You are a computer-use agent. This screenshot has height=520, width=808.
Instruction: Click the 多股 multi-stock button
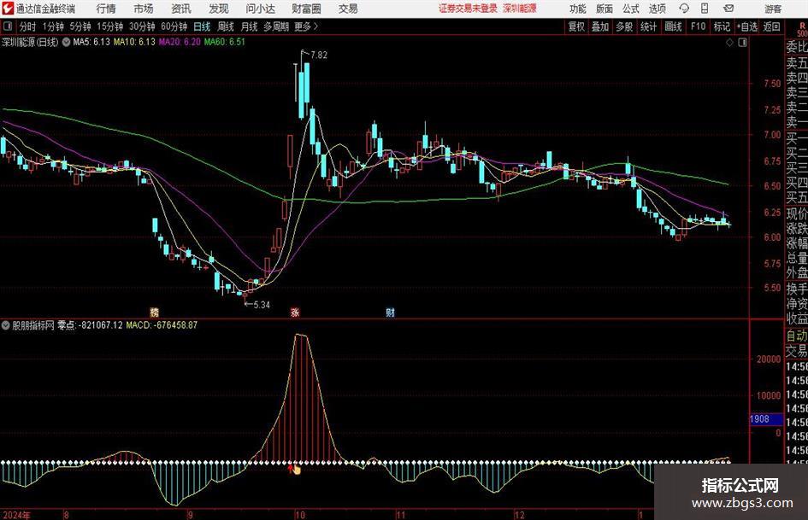[x=624, y=26]
